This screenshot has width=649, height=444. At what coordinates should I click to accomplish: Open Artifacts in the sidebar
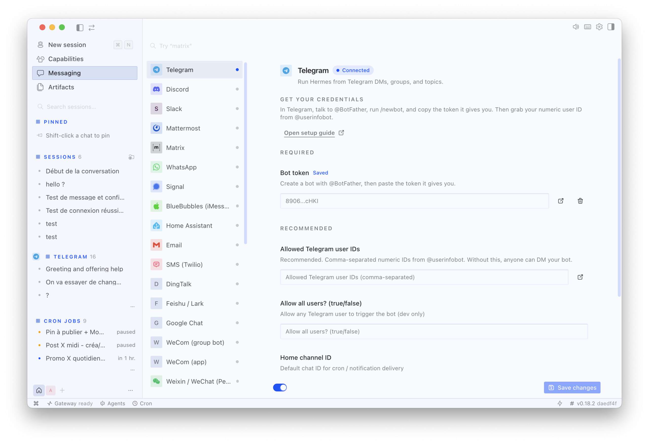85,87
